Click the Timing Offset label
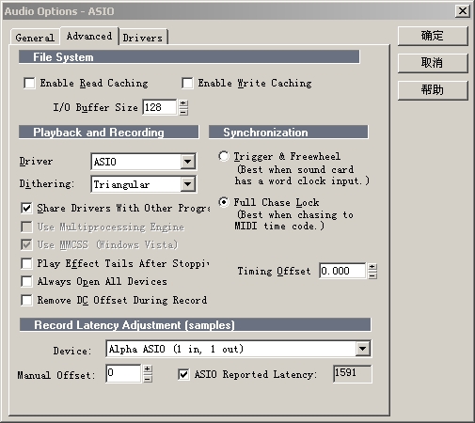The height and width of the screenshot is (423, 475). click(x=274, y=271)
